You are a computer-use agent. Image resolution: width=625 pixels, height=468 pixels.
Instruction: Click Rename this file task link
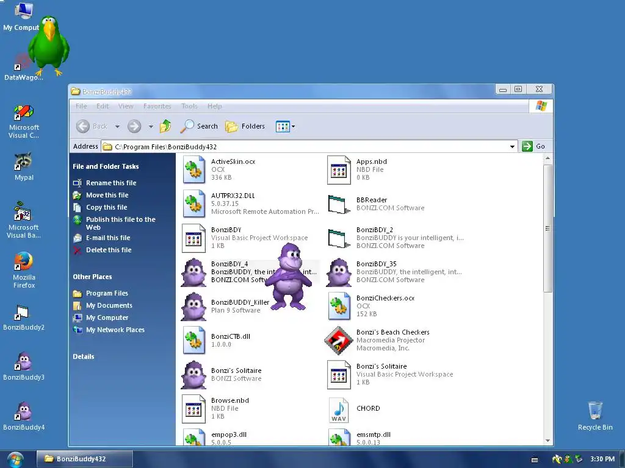pos(111,183)
